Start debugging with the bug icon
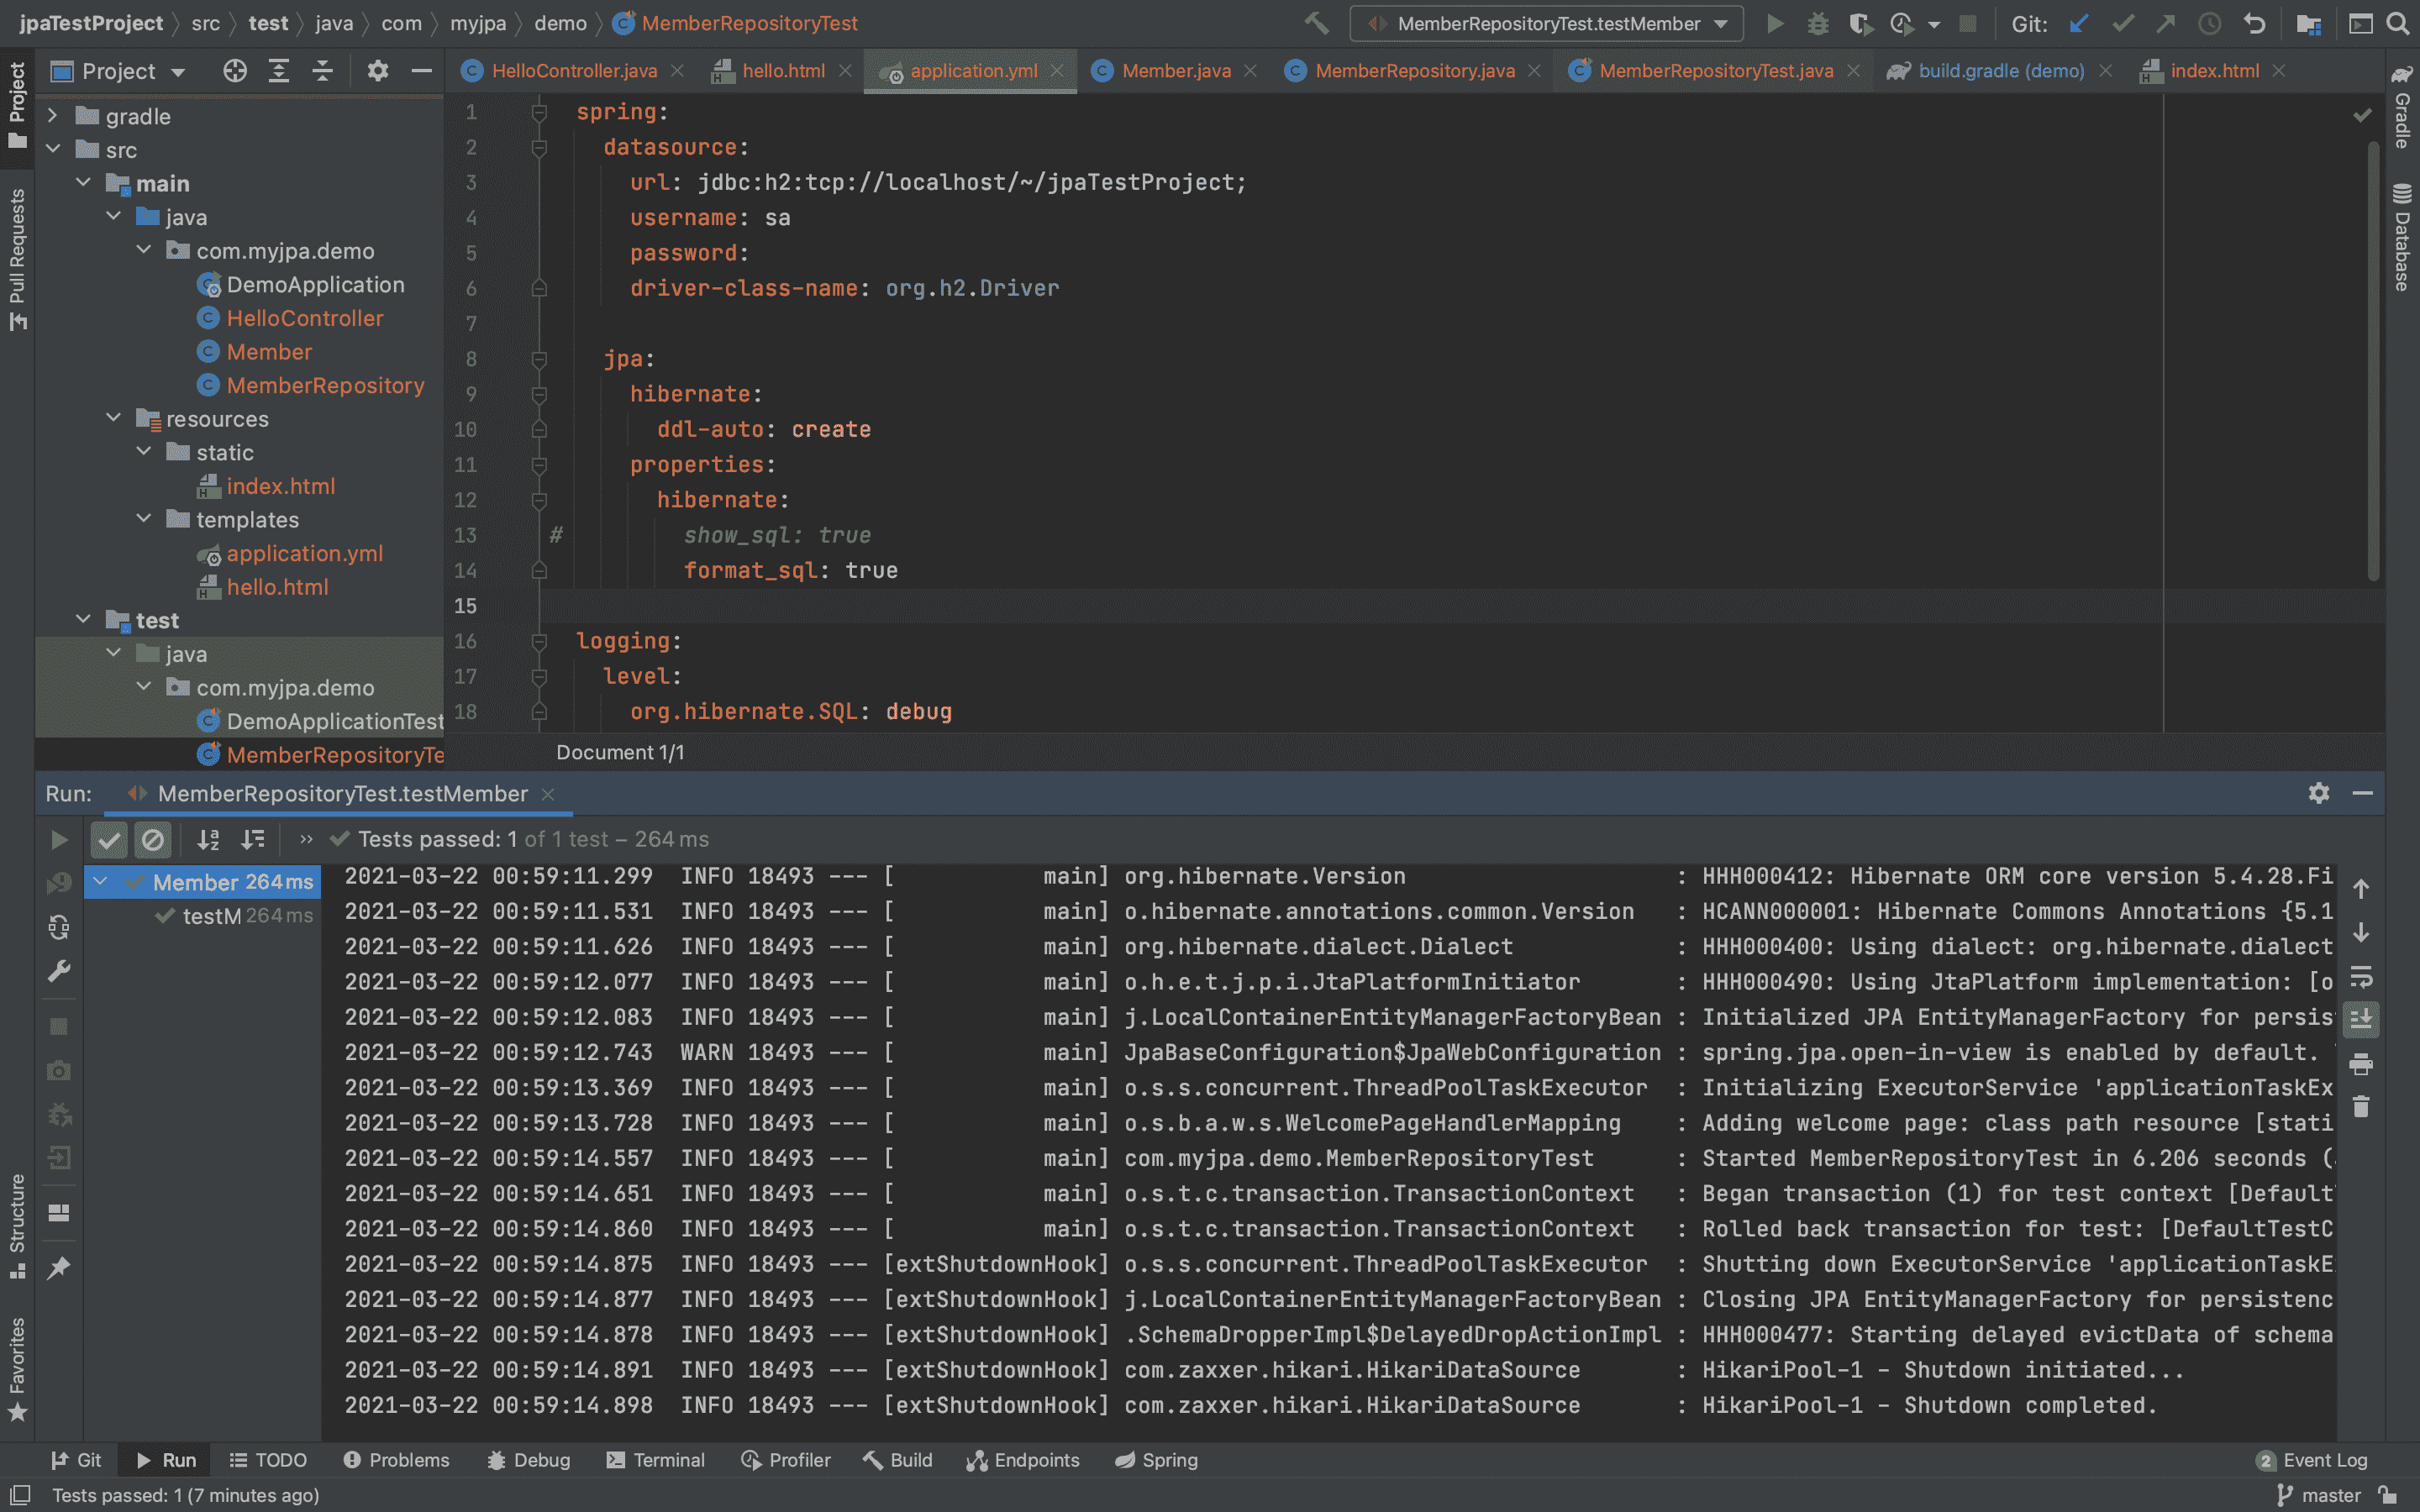 (1818, 23)
